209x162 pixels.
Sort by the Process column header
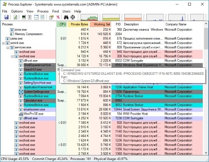coord(28,24)
